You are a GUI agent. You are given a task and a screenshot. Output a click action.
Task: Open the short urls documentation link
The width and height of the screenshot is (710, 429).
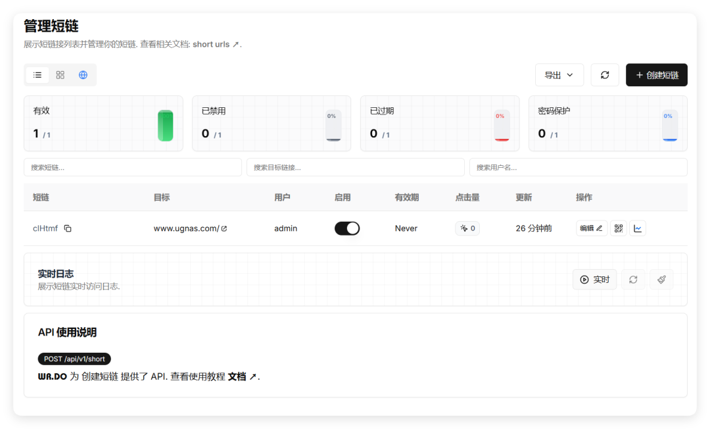[x=216, y=44]
